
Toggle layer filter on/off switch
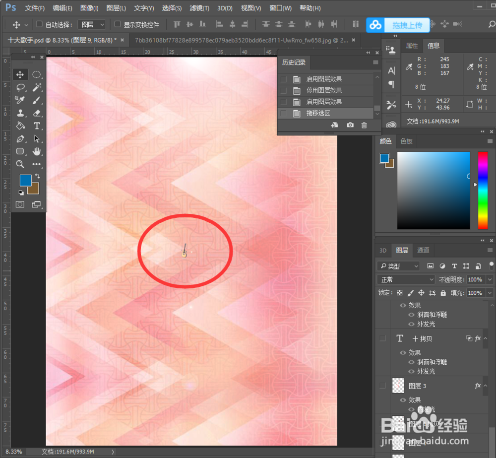pos(491,265)
